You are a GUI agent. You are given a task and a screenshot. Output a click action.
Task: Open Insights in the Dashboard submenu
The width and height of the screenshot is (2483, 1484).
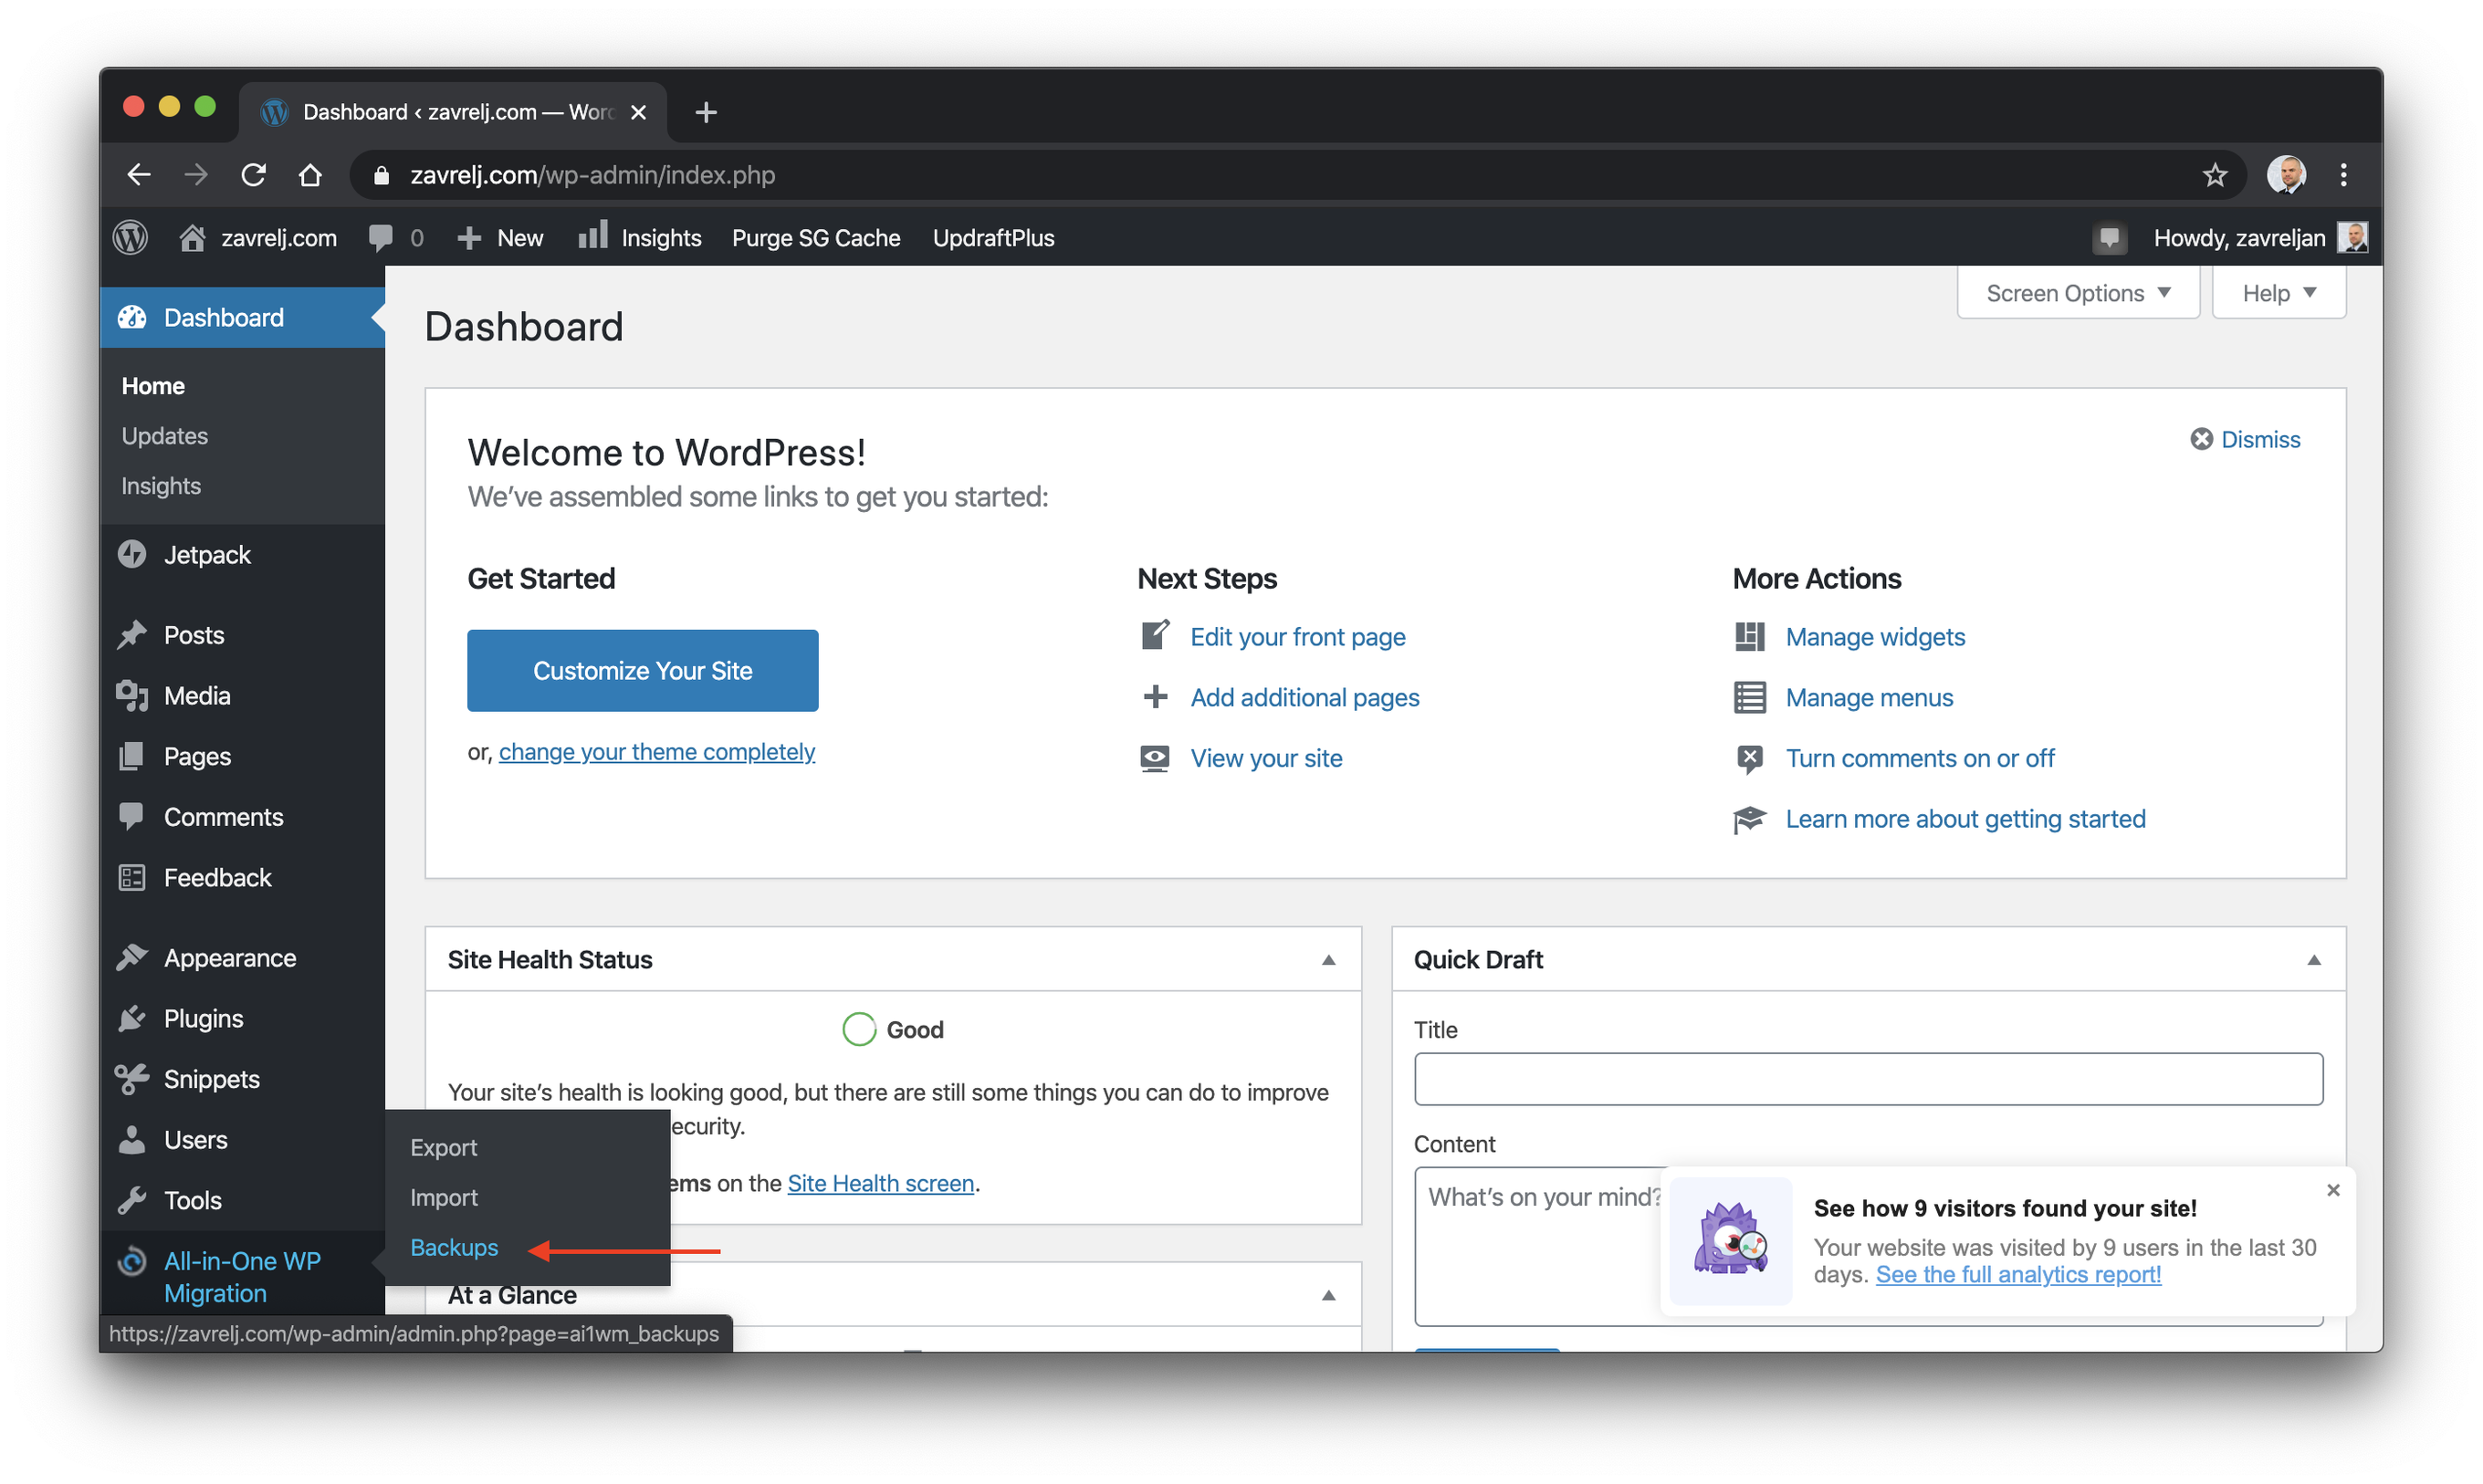pyautogui.click(x=161, y=486)
